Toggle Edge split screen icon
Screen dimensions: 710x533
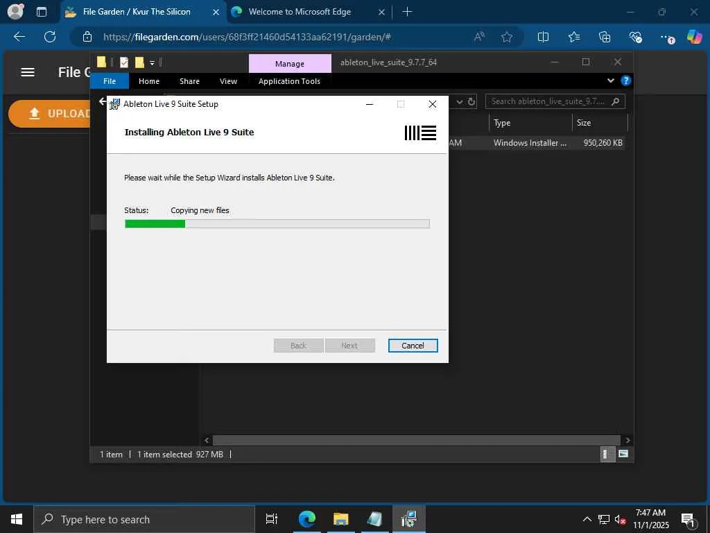543,37
